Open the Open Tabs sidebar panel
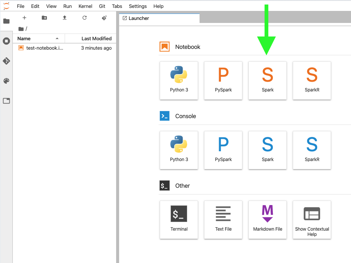351x263 pixels. (x=6, y=101)
